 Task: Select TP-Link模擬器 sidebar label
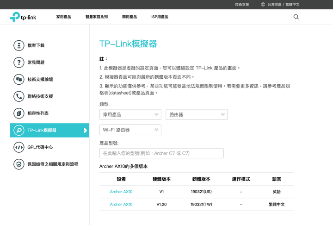[x=42, y=130]
